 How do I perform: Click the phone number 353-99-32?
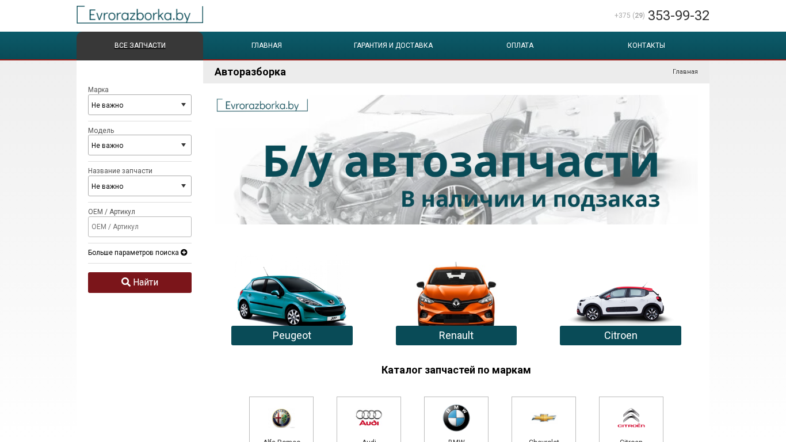(x=678, y=16)
